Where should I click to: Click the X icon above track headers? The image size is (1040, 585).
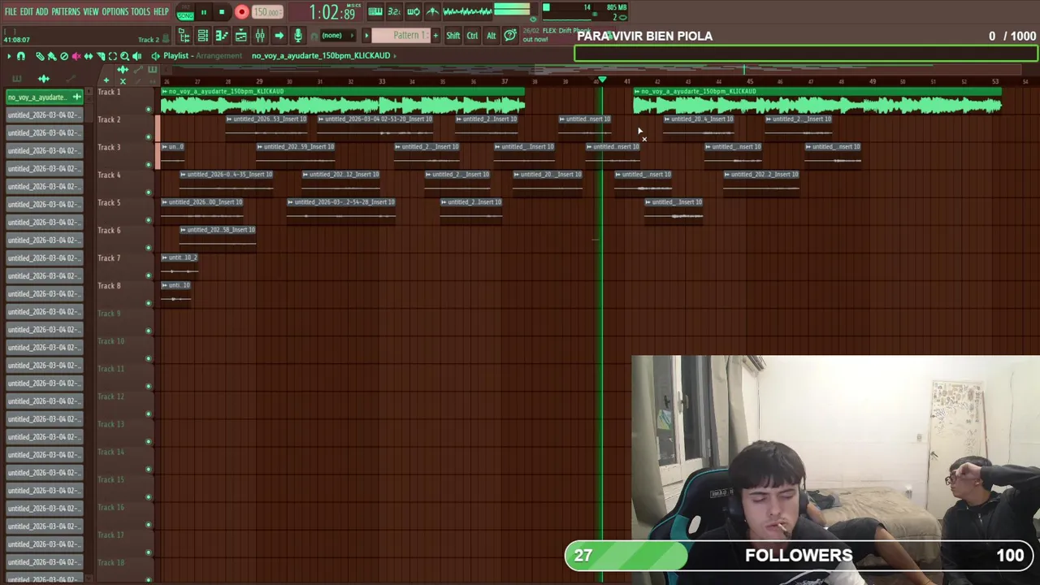tap(123, 81)
